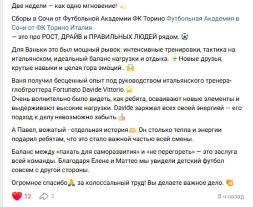Click the thumbs up emoji after "забыть"

click(122, 117)
